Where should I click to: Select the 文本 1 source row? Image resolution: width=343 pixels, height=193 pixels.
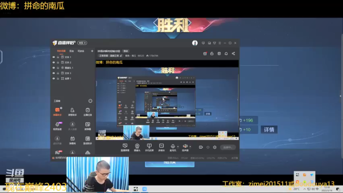click(73, 57)
